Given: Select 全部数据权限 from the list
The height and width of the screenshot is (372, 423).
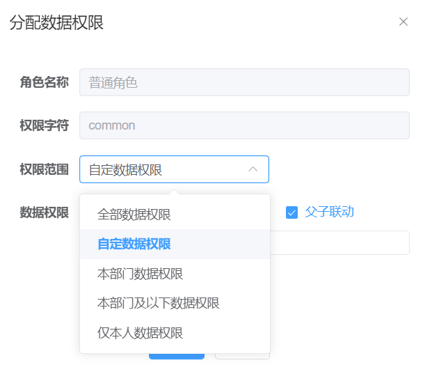Looking at the screenshot, I should point(134,215).
